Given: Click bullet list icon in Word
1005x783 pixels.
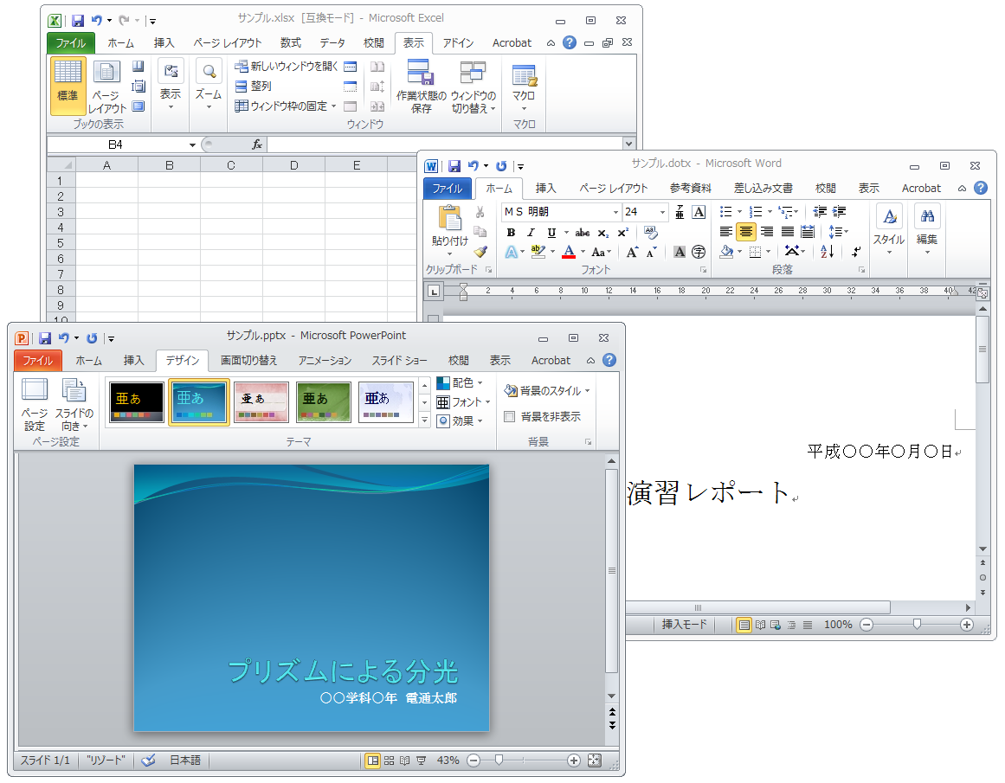Looking at the screenshot, I should pyautogui.click(x=726, y=211).
